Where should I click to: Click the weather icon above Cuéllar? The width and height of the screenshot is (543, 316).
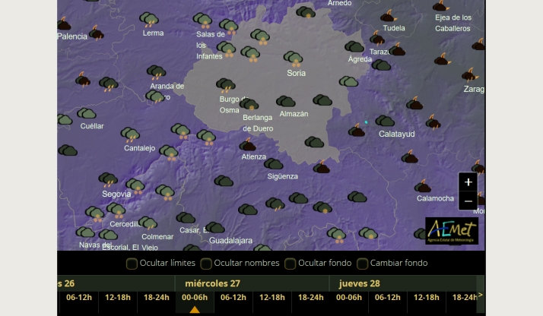pos(87,114)
